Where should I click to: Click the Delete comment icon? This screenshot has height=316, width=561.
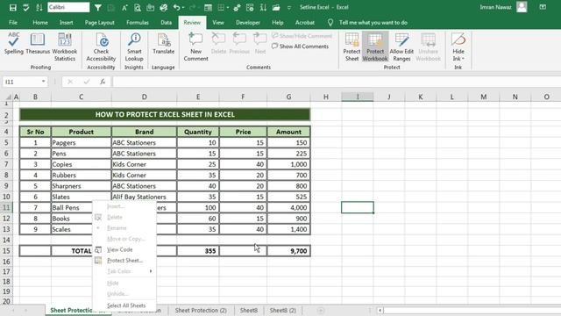pos(218,44)
